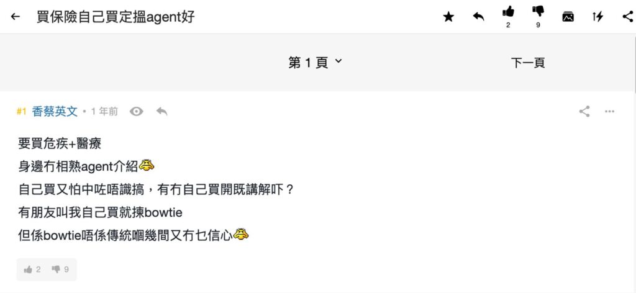This screenshot has height=293, width=636.
Task: Click the thread title 買保險自己買定搵agent好
Action: 116,17
